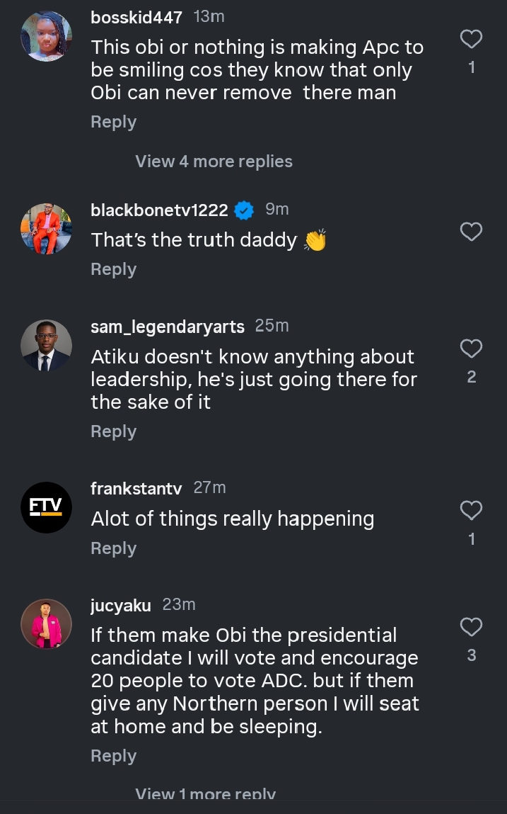Like blackbonetv1222's comment with the heart
This screenshot has width=507, height=814.
[471, 232]
